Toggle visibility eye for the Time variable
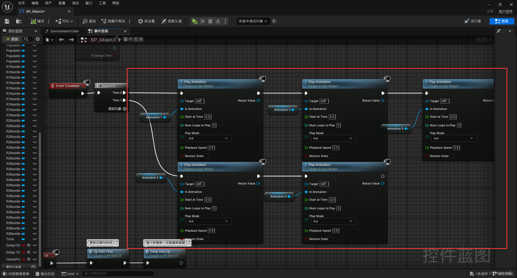The image size is (517, 278). click(34, 239)
